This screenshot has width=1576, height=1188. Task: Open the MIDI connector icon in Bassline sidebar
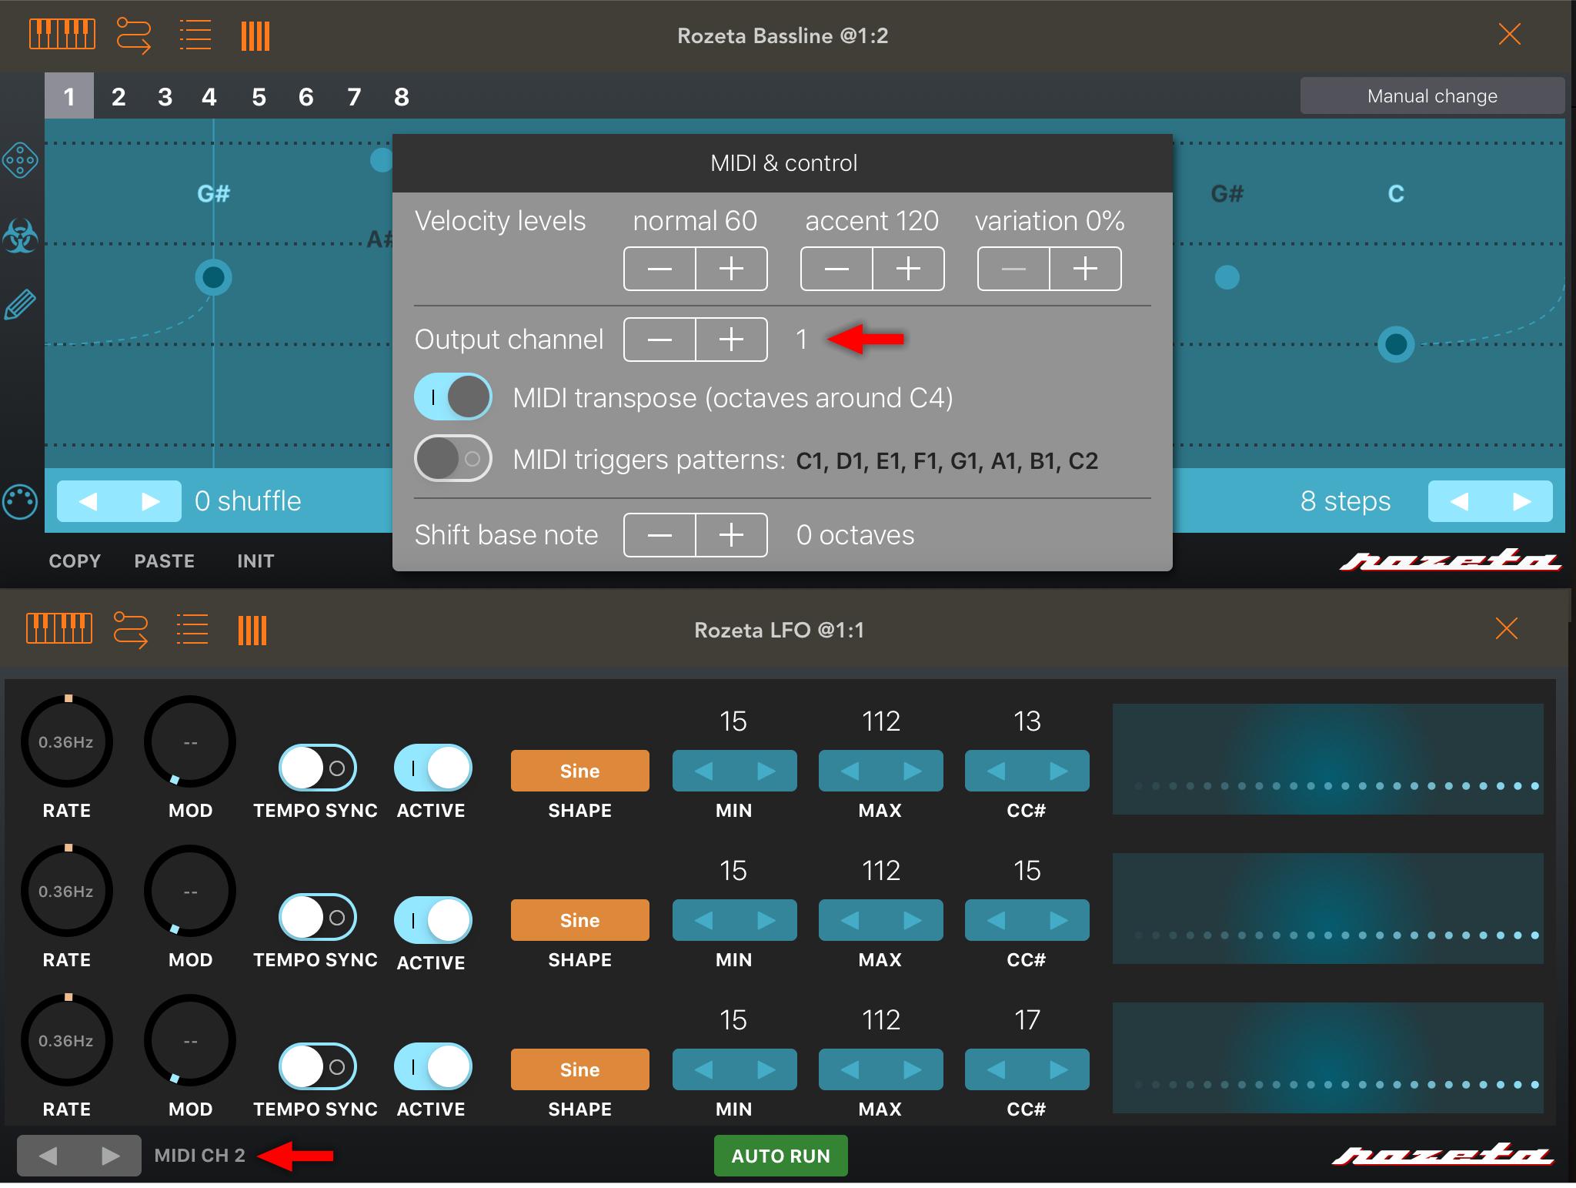click(x=20, y=503)
